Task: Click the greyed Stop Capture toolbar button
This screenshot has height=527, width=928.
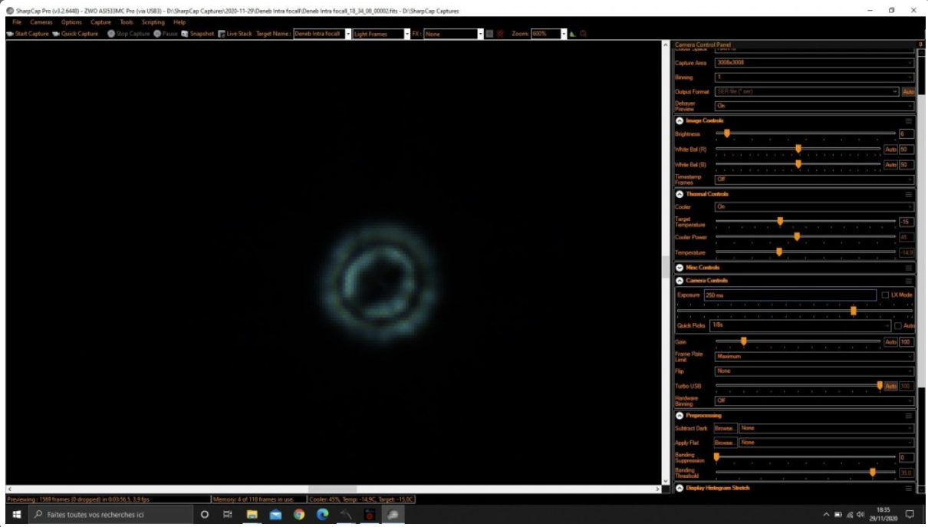Action: [x=129, y=34]
